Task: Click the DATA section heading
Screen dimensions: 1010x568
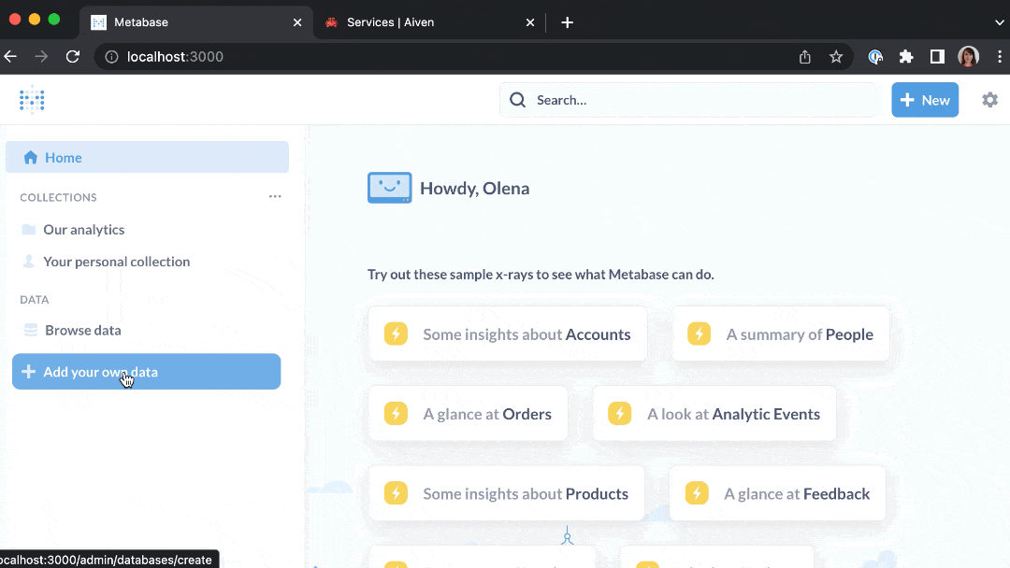Action: 35,300
